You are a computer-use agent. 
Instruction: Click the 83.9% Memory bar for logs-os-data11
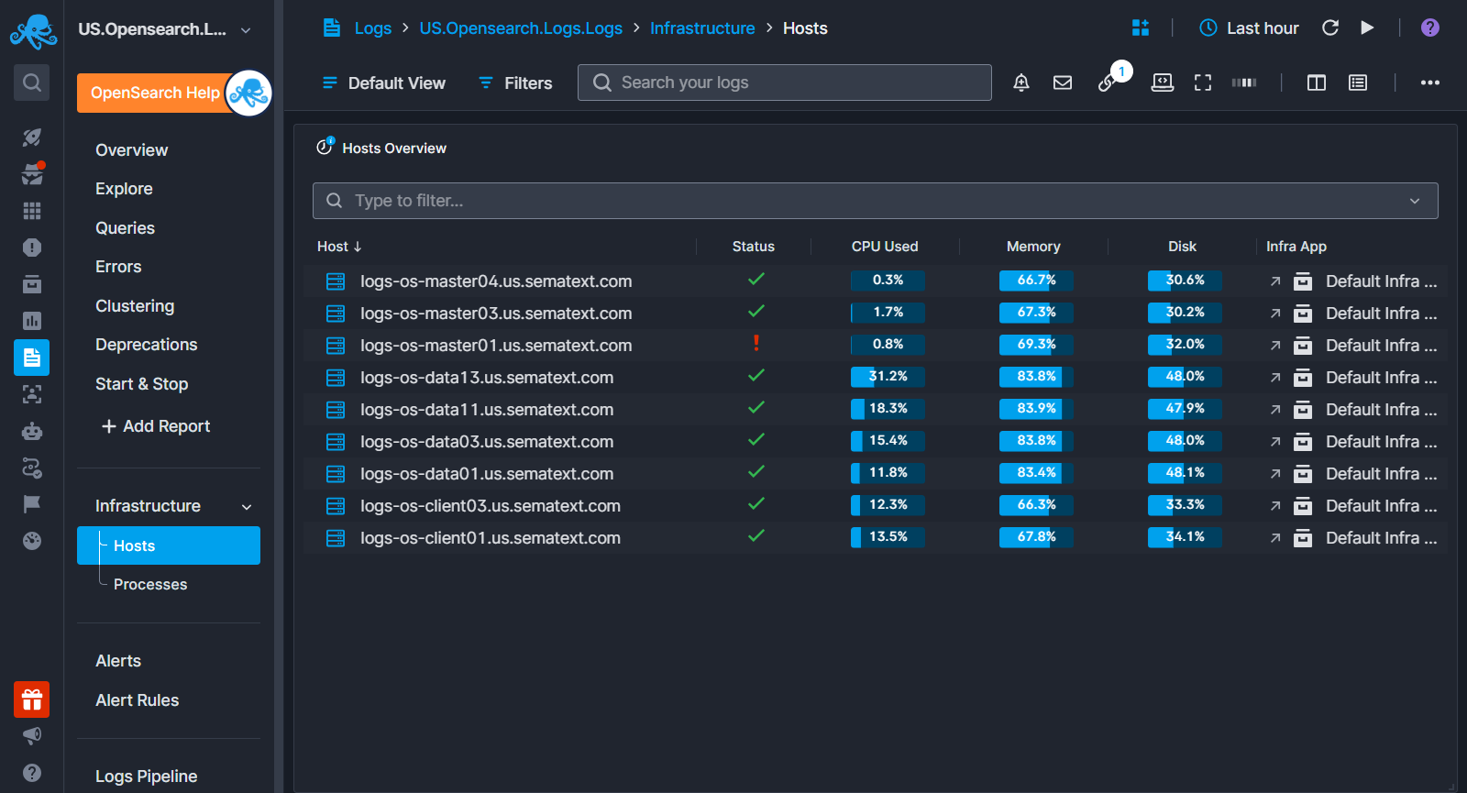point(1036,409)
